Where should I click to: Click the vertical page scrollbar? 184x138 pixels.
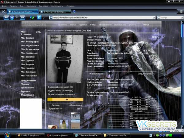[x=182, y=75]
